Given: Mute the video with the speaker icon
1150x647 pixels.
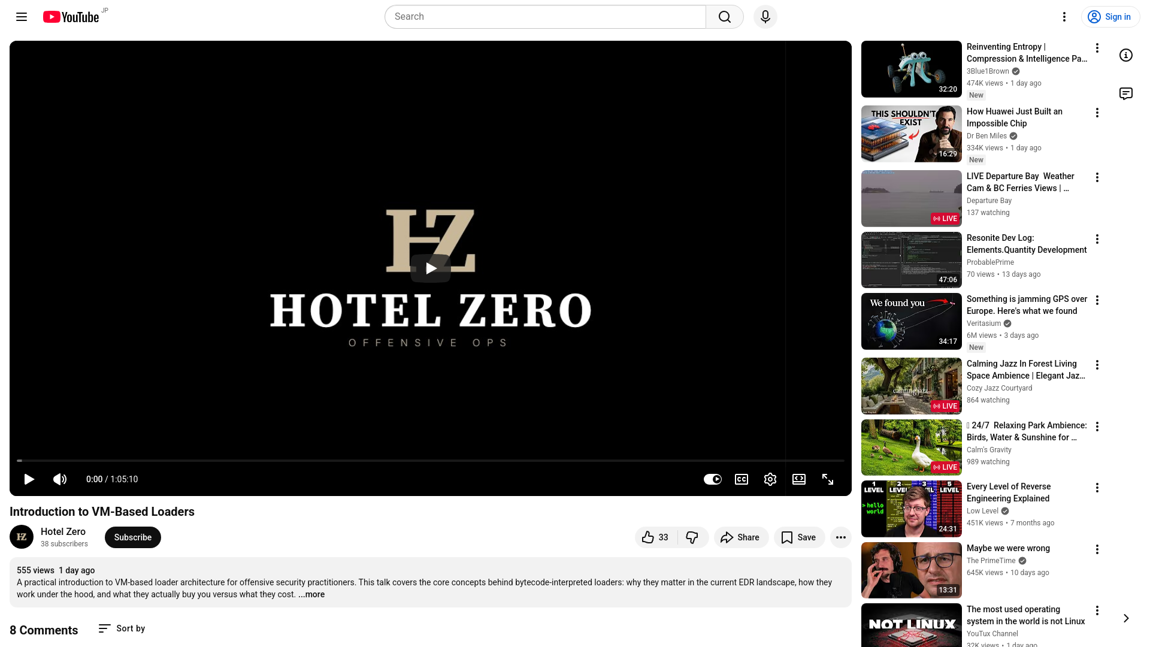Looking at the screenshot, I should [60, 479].
